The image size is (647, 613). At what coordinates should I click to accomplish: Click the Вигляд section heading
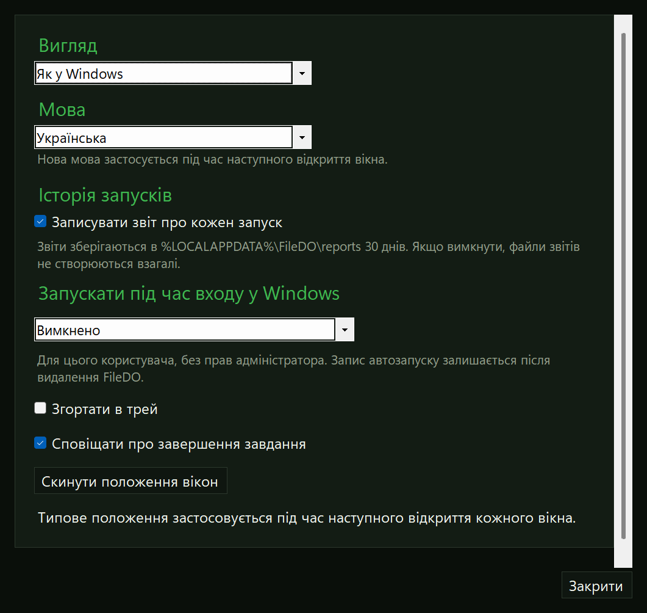pyautogui.click(x=68, y=45)
